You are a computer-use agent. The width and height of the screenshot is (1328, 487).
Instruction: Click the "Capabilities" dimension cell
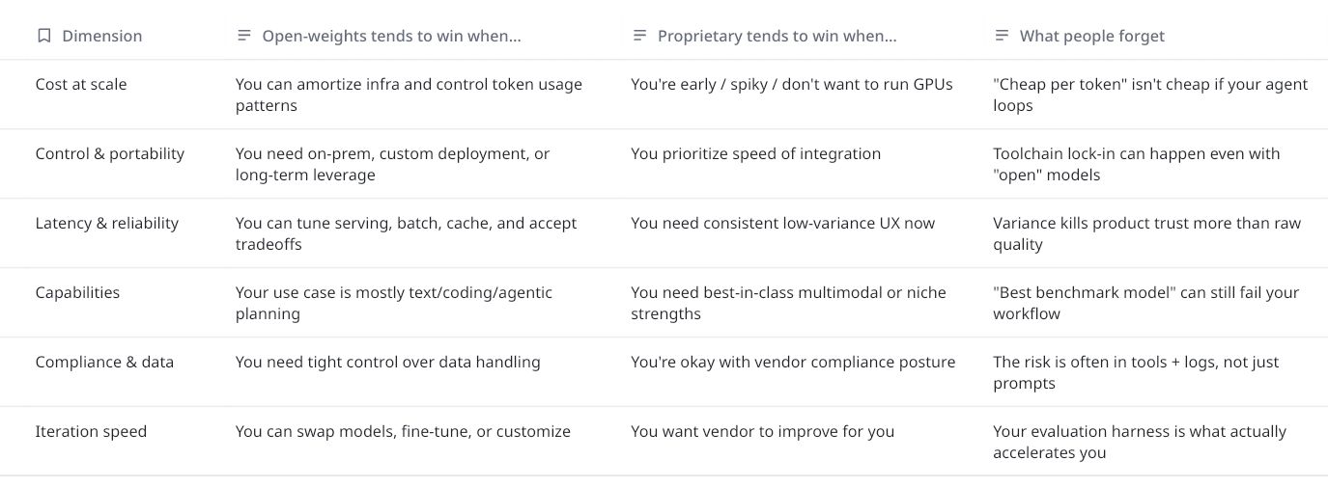pyautogui.click(x=77, y=292)
